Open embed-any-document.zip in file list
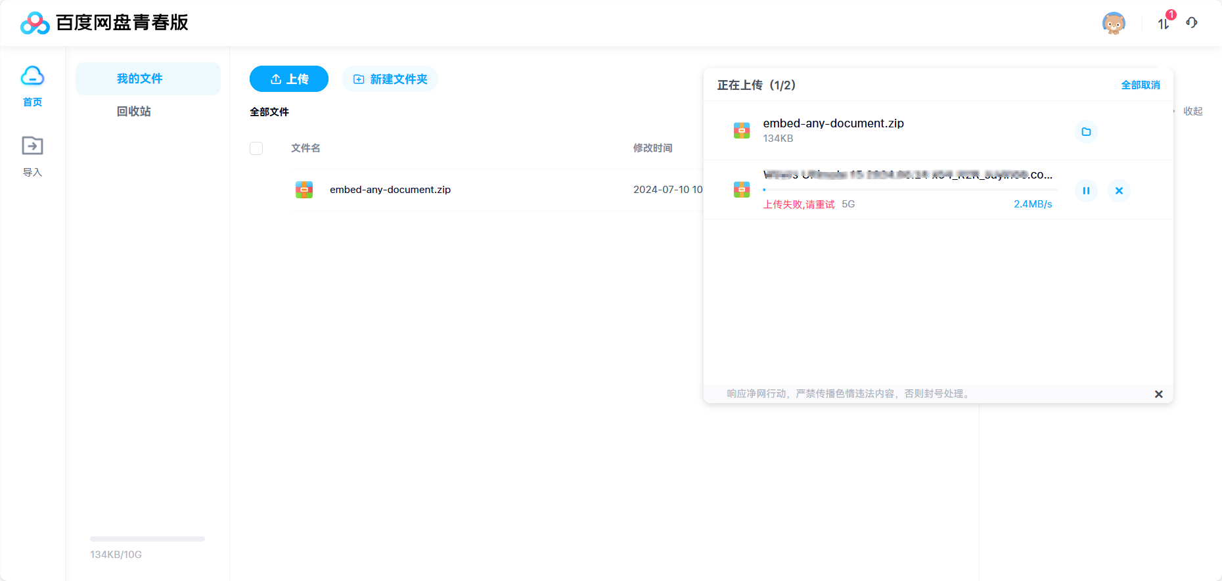 click(x=390, y=190)
